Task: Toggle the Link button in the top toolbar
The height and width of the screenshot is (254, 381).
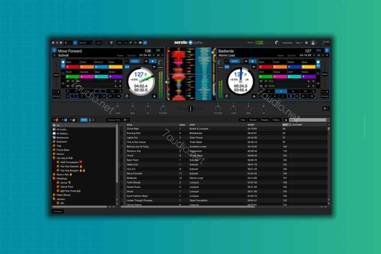Action: point(98,43)
